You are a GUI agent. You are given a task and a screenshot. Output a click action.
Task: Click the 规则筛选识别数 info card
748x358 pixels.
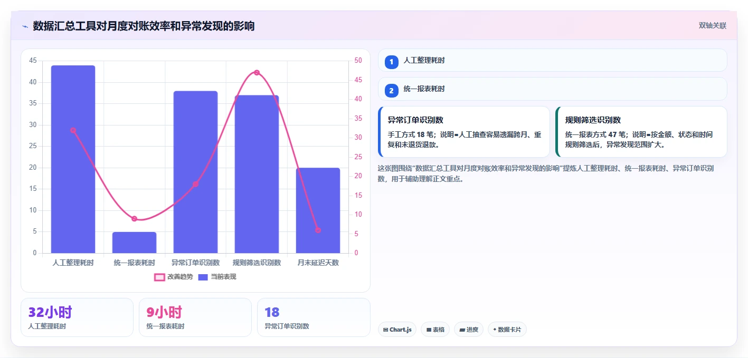641,132
